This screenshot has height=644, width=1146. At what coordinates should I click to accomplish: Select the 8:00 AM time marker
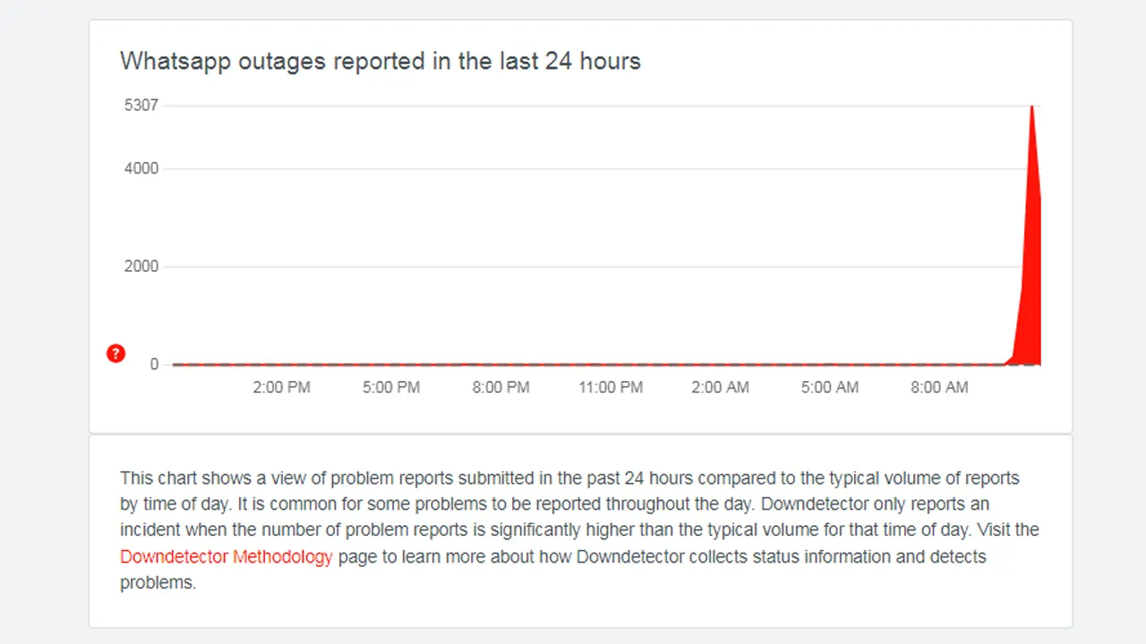939,387
